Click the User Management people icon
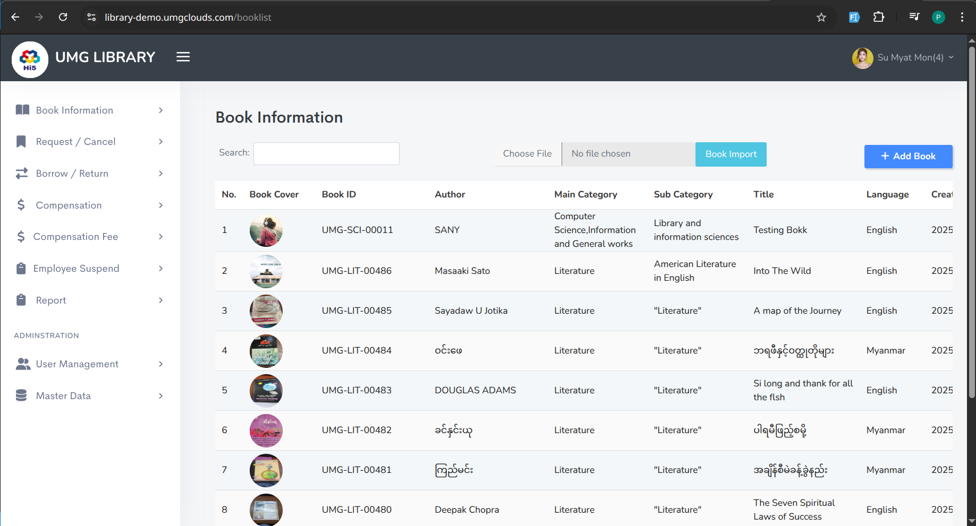 [23, 364]
